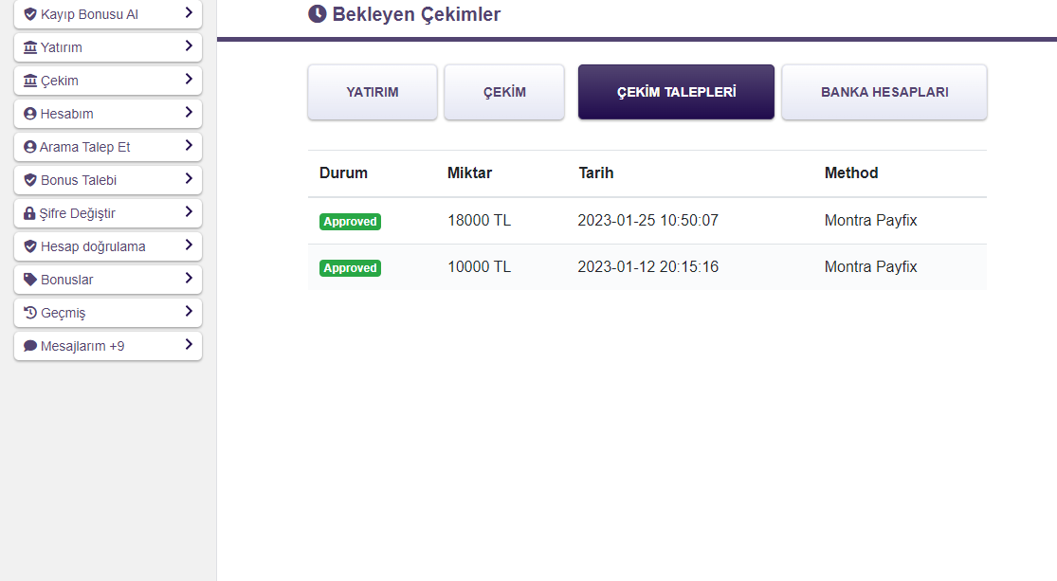Go to Hesap doğrulama label
Screen dimensions: 1057x581
coord(93,246)
